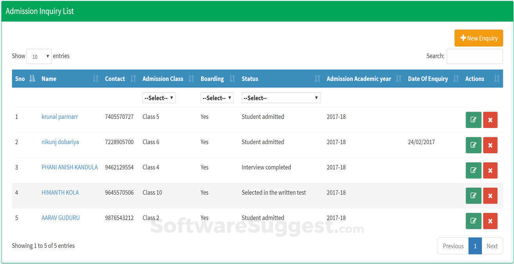514x264 pixels.
Task: Click the New Enquiry button
Action: click(478, 38)
